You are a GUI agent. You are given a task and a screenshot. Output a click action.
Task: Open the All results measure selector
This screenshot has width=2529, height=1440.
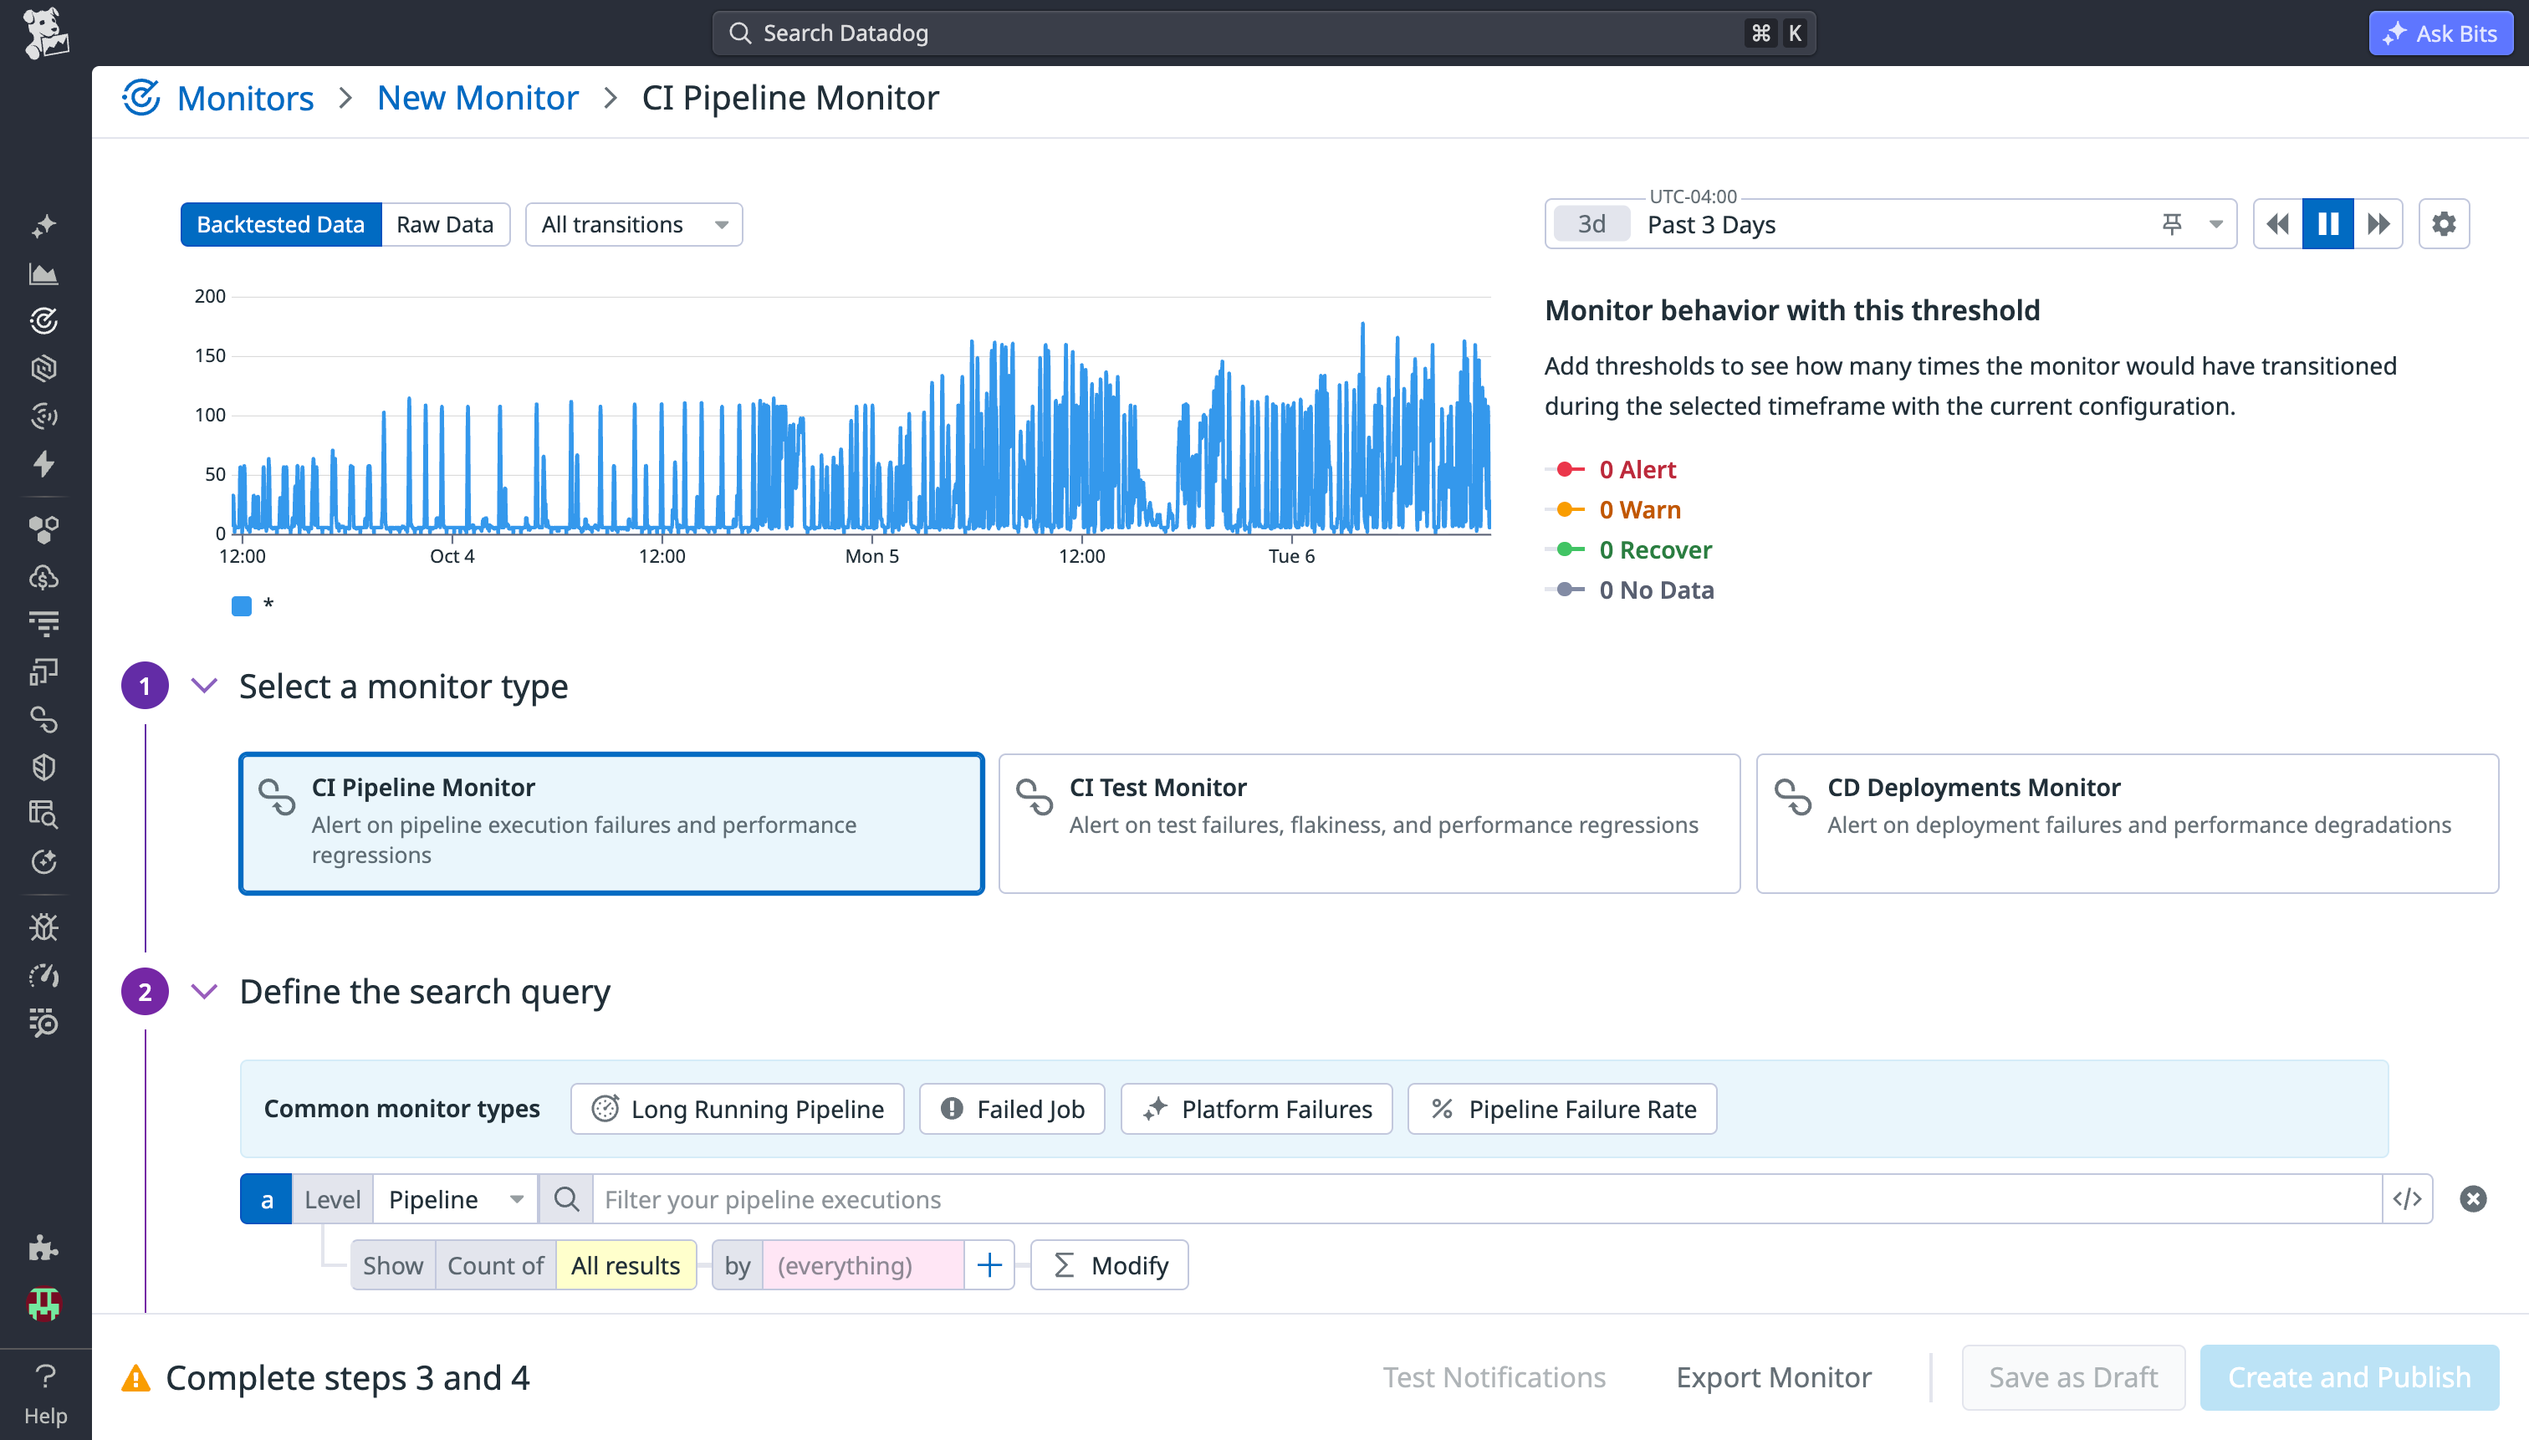pyautogui.click(x=625, y=1265)
